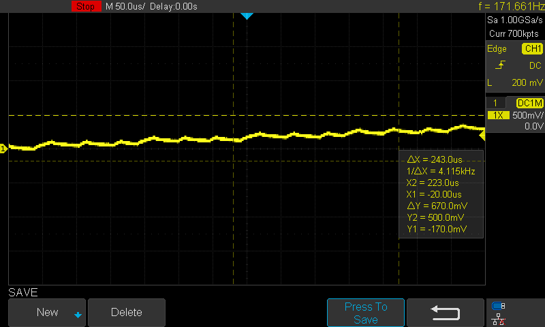Click the USB device status icon
545x327 pixels.
(x=499, y=306)
